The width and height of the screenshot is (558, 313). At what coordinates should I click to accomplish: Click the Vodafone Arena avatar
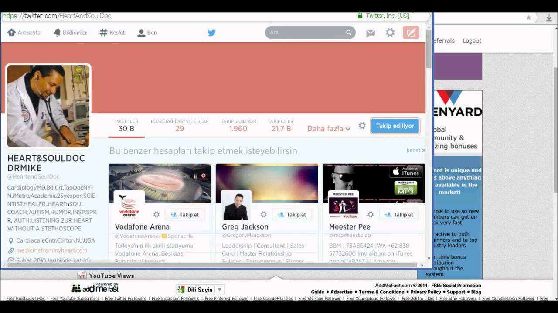tap(129, 205)
